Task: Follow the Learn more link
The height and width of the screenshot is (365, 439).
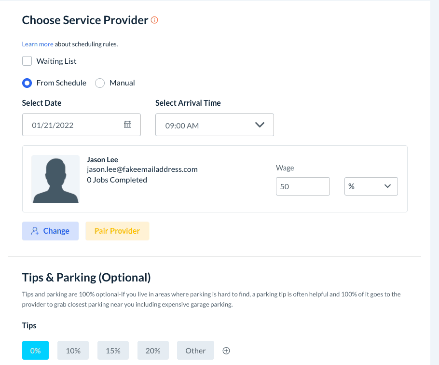Action: (38, 44)
